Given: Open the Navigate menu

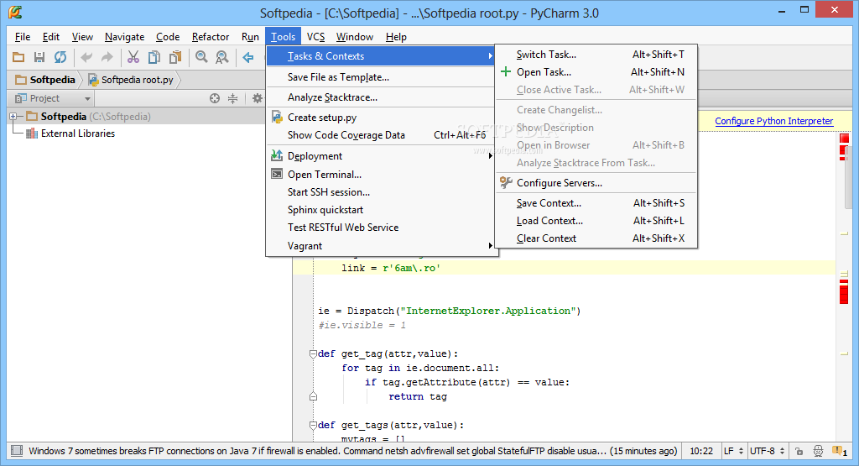Looking at the screenshot, I should click(x=124, y=37).
